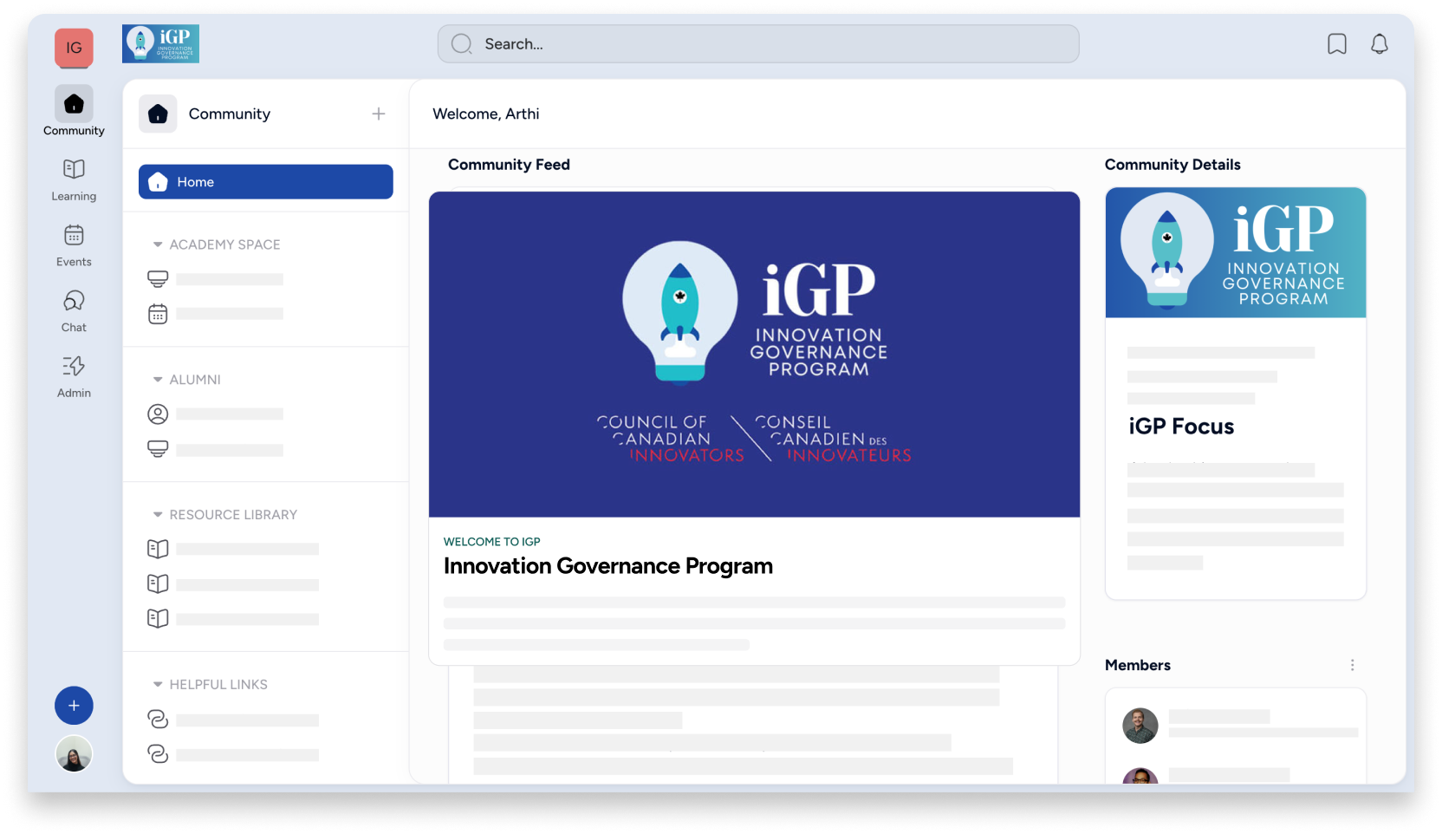Open Community in the left rail
1442x834 pixels.
point(74,111)
